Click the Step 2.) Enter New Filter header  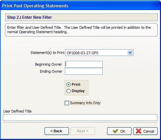tap(81, 17)
